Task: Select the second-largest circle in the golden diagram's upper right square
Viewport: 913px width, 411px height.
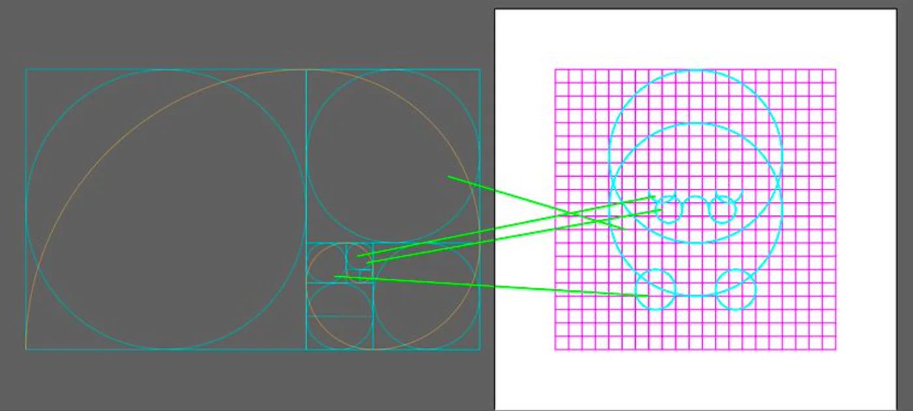Action: (x=393, y=156)
